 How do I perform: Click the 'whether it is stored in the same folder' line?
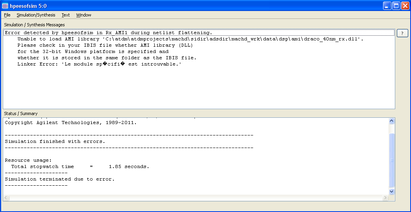pos(107,58)
